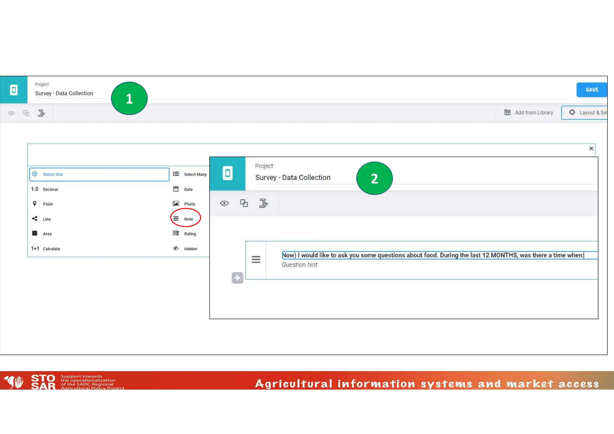
Task: Choose the Calculate (1+1) question type
Action: click(x=51, y=248)
